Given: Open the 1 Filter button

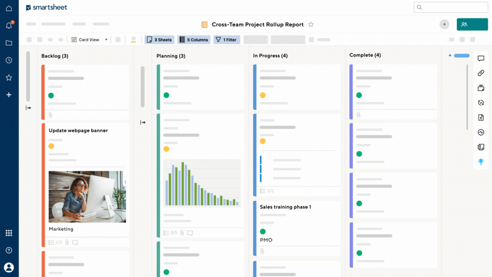Looking at the screenshot, I should pyautogui.click(x=226, y=40).
